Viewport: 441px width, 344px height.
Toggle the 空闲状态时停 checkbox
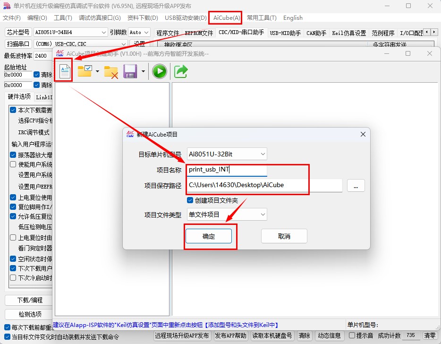point(13,258)
